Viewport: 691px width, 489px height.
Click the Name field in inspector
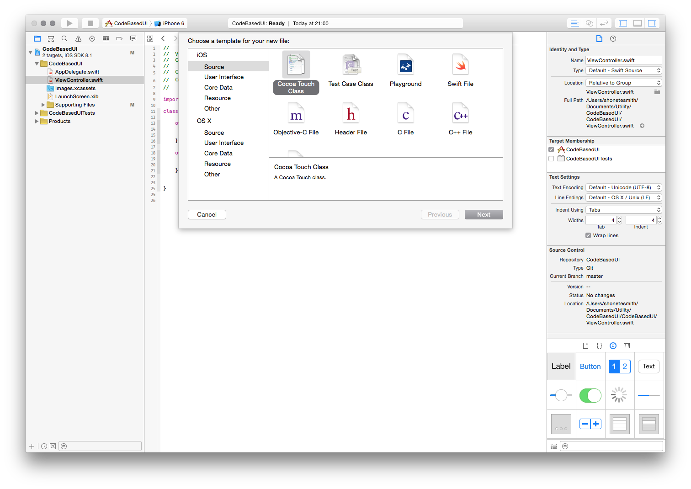point(624,60)
